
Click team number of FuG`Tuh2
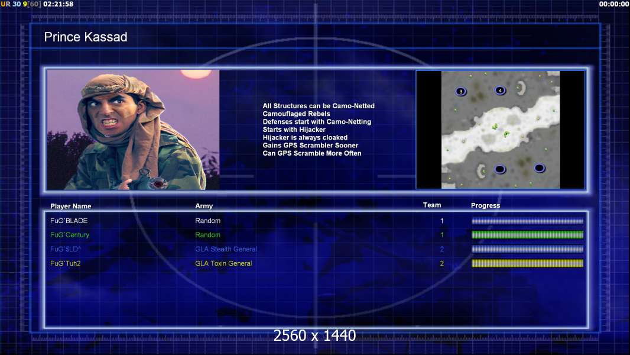coord(441,263)
